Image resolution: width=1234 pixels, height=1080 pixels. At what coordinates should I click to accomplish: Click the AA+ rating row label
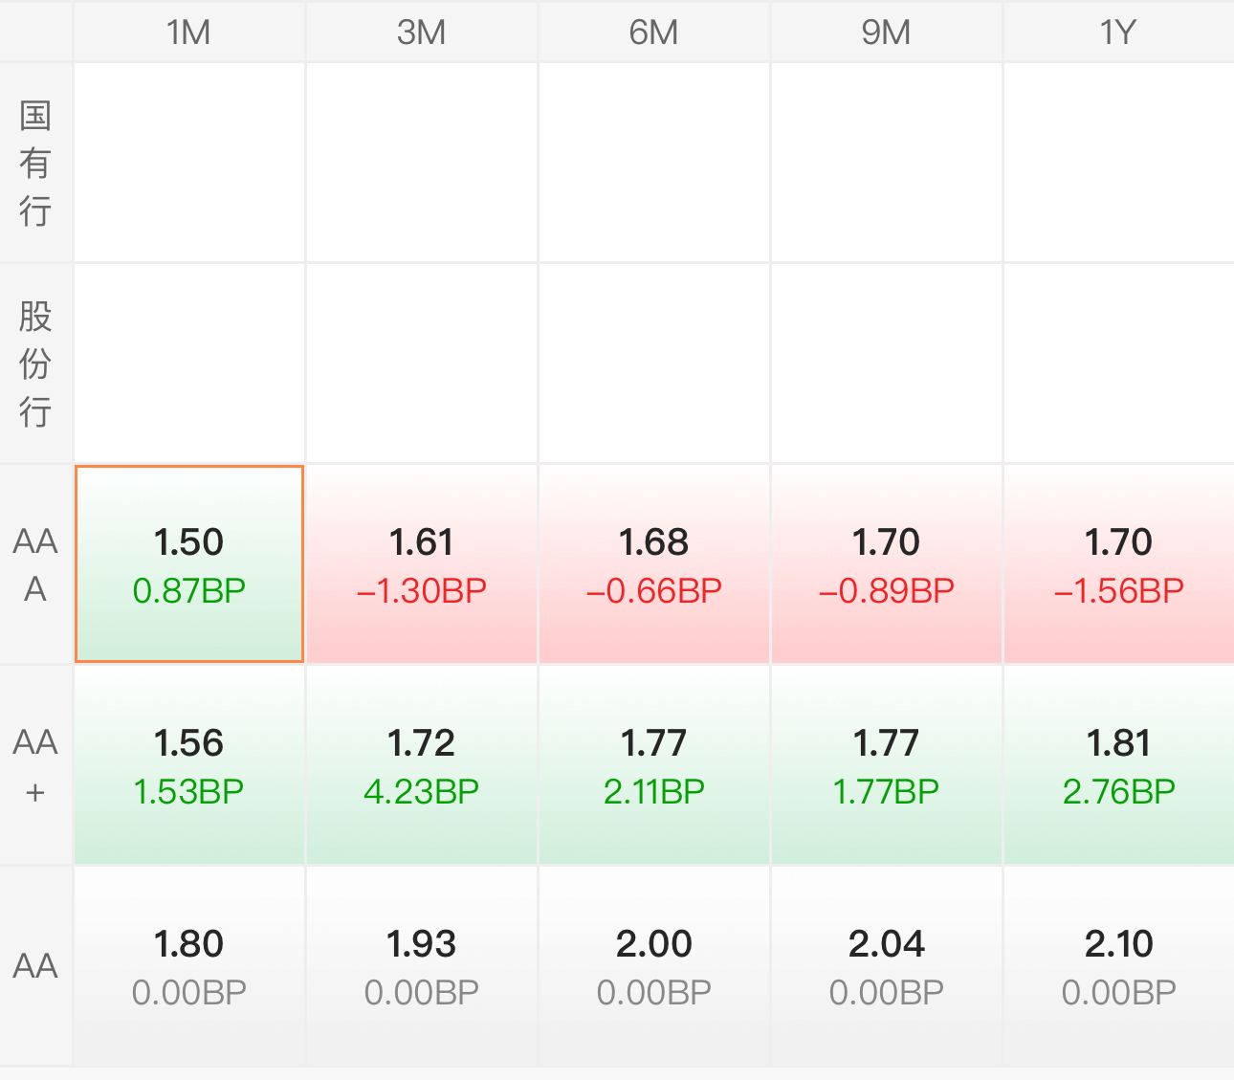point(35,765)
